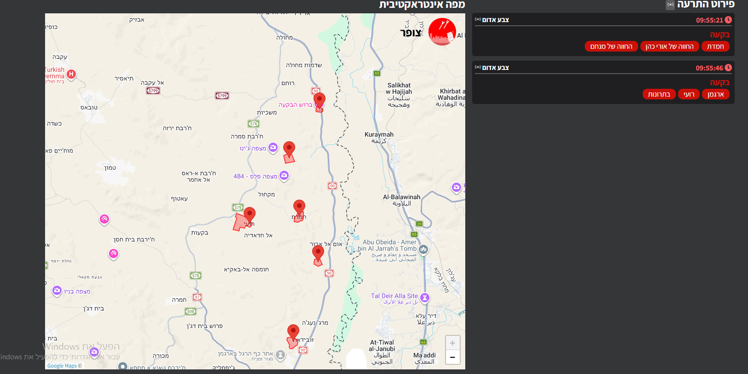The image size is (748, 374).
Task: Click the red Tzofar logo on the map
Action: tap(442, 32)
